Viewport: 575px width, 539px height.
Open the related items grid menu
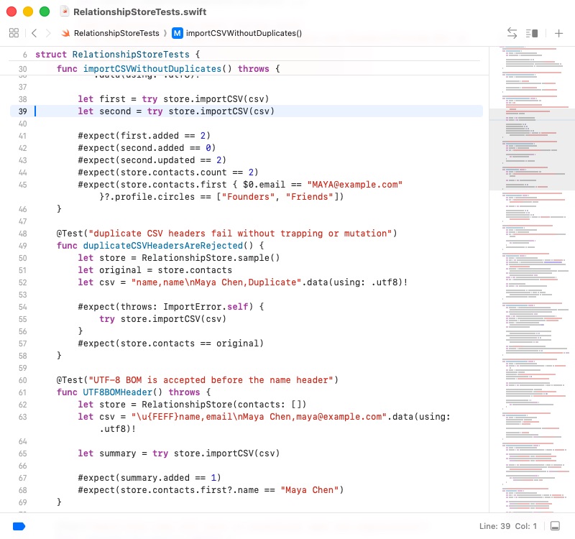14,33
